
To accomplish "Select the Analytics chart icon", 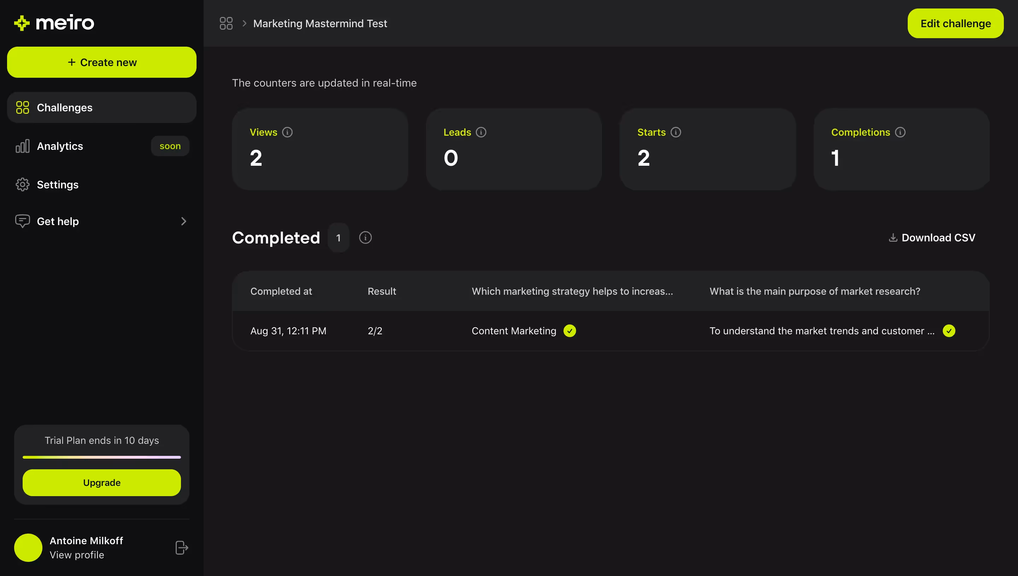I will [23, 146].
